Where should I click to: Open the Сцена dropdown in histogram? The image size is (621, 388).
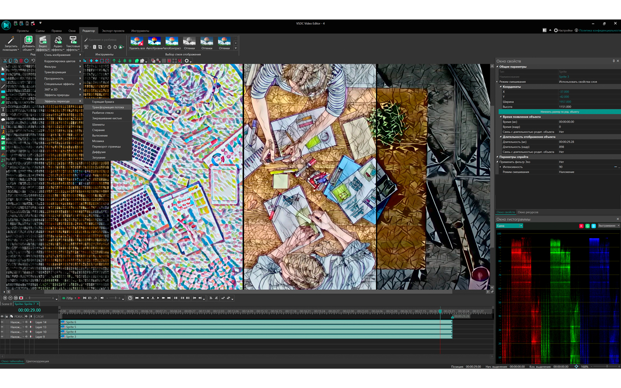[x=509, y=226]
